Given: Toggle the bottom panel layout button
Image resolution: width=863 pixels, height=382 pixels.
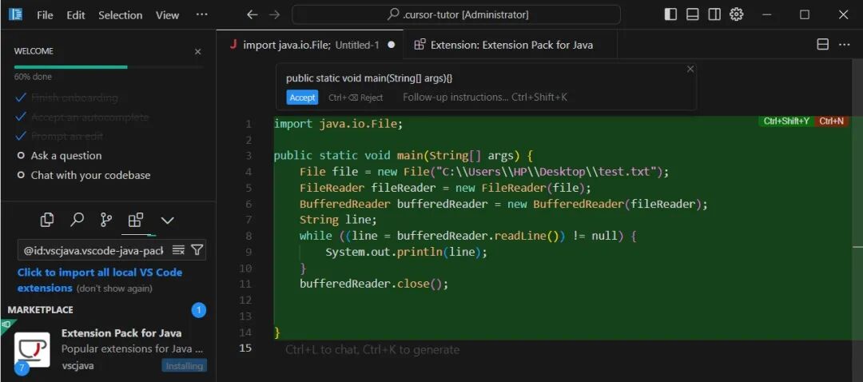Looking at the screenshot, I should coord(692,15).
